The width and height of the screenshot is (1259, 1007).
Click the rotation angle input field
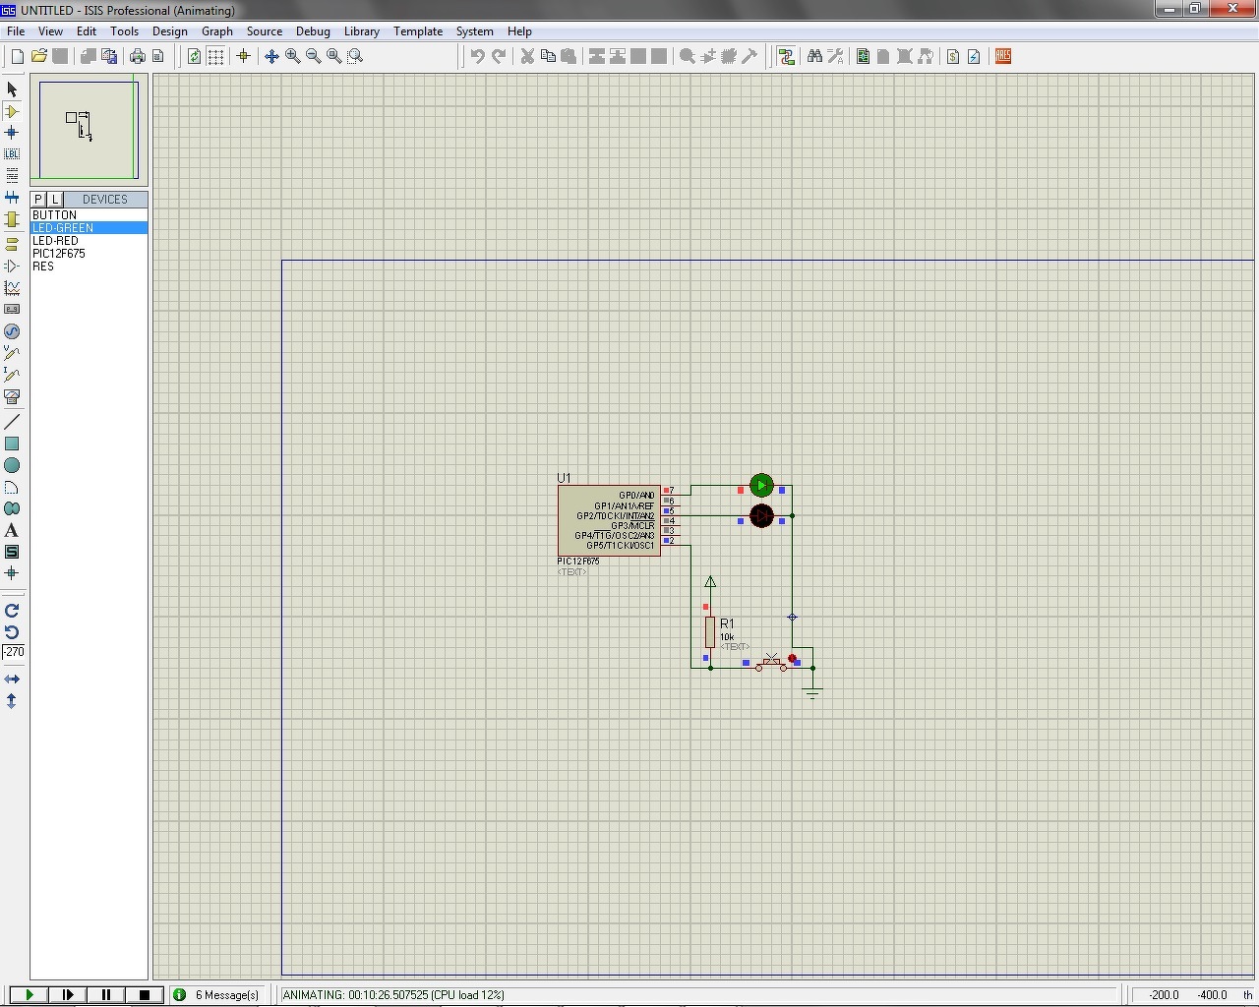(x=14, y=652)
